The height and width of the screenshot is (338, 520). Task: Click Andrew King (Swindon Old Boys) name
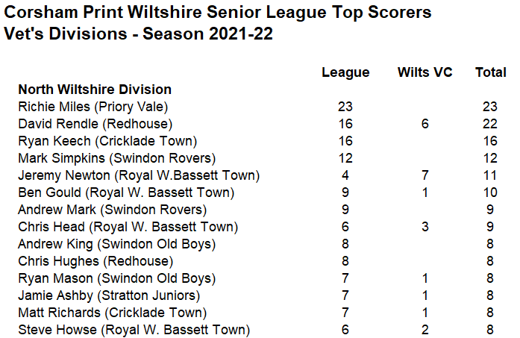pos(117,245)
